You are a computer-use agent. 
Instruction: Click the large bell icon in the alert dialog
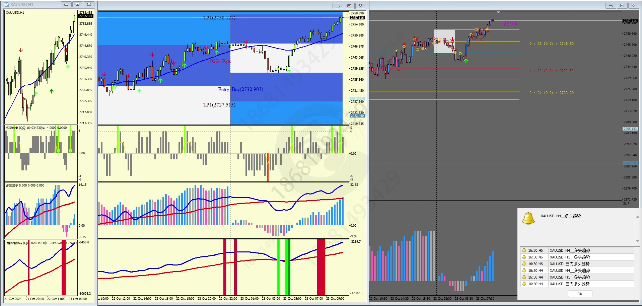[528, 219]
